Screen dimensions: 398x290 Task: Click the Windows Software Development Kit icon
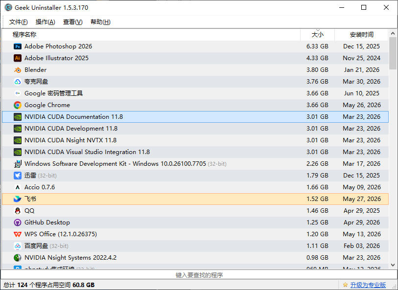[x=18, y=164]
